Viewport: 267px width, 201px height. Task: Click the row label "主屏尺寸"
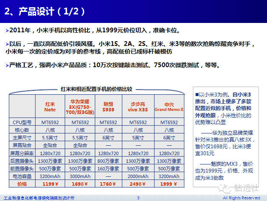coord(22,138)
